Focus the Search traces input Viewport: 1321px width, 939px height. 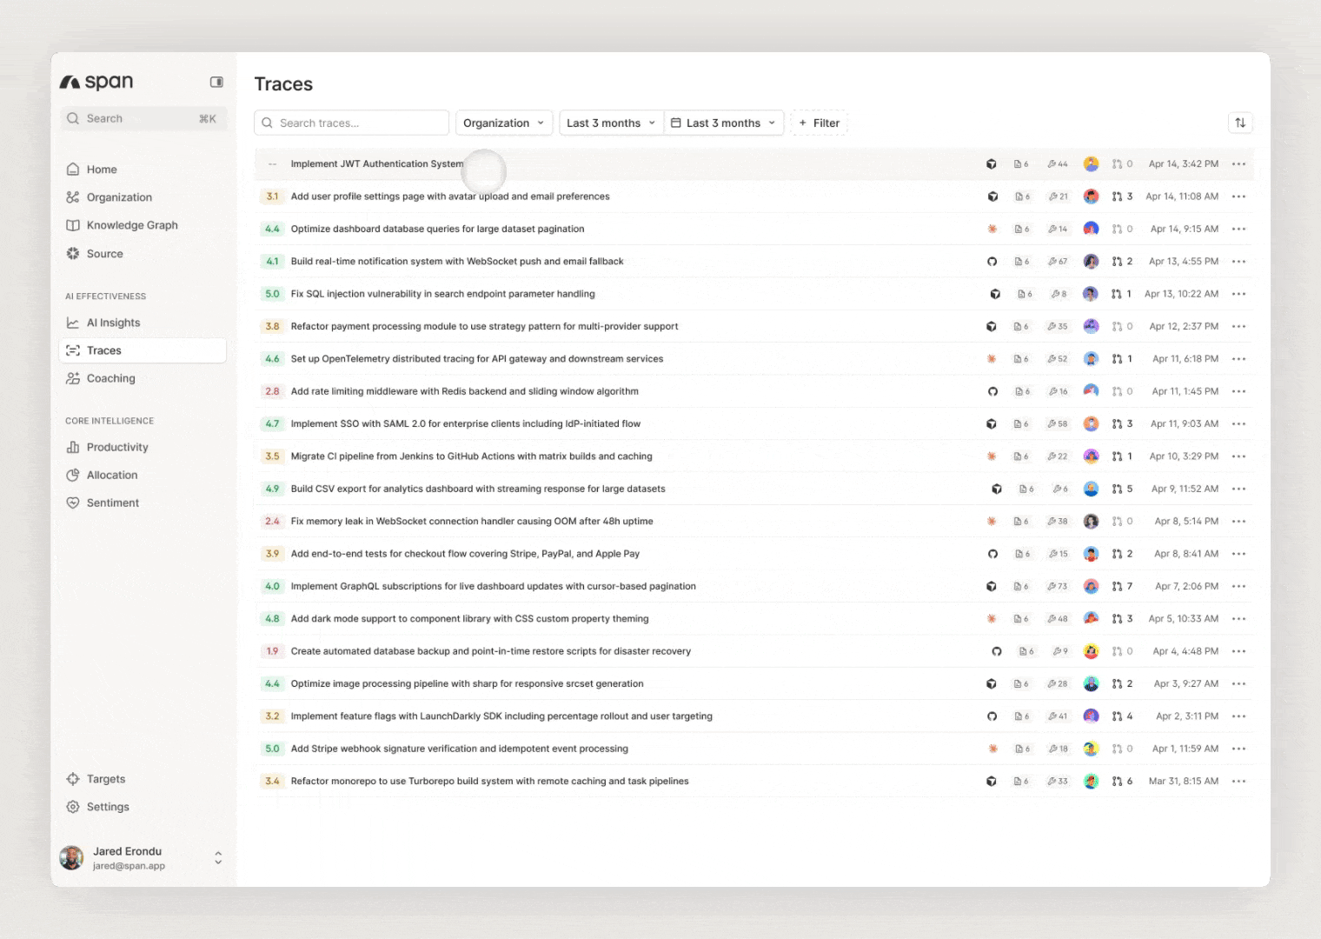(x=352, y=123)
